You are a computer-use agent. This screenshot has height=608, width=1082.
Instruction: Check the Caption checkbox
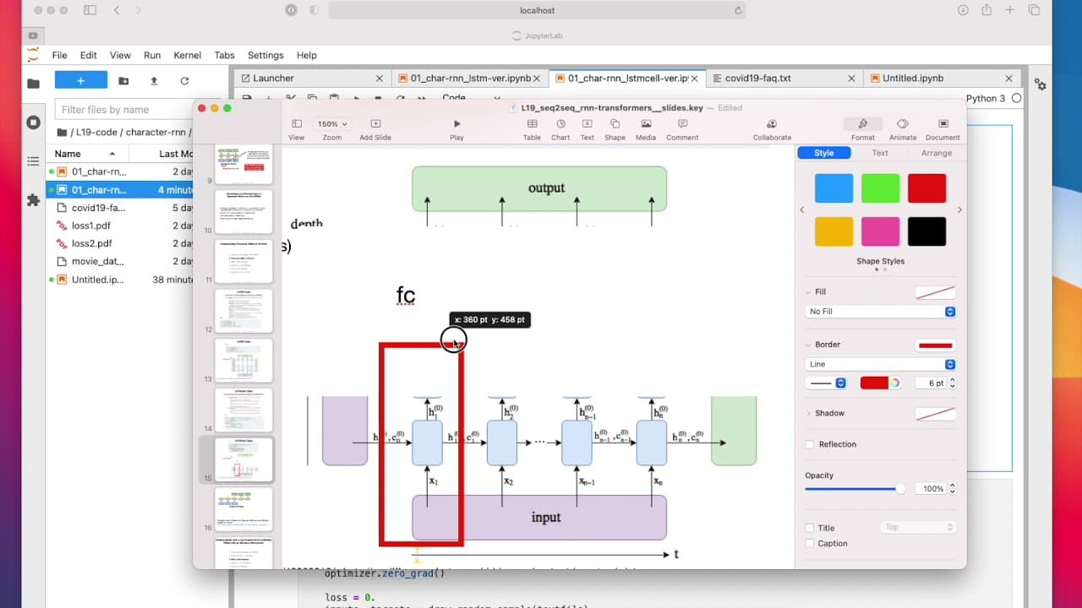(x=811, y=543)
